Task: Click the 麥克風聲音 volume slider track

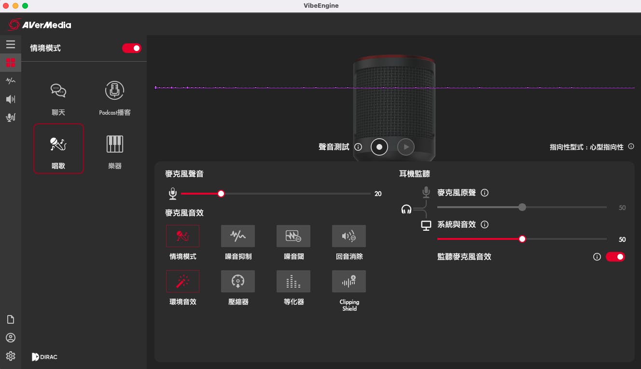Action: point(276,194)
